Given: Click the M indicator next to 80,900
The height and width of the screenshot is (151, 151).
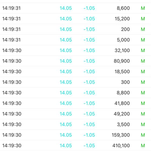Looking at the screenshot, I should pyautogui.click(x=143, y=61).
